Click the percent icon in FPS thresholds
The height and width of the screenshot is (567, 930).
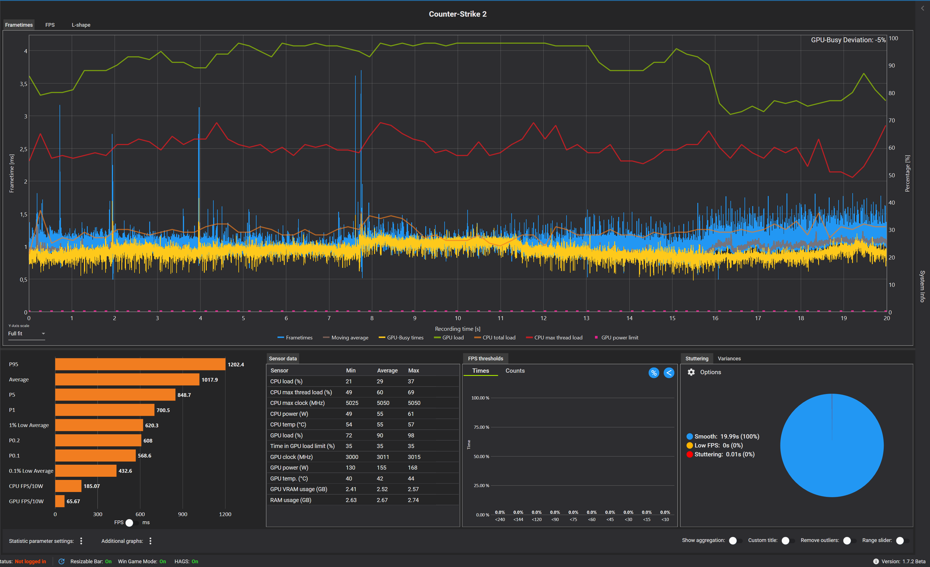pyautogui.click(x=654, y=373)
